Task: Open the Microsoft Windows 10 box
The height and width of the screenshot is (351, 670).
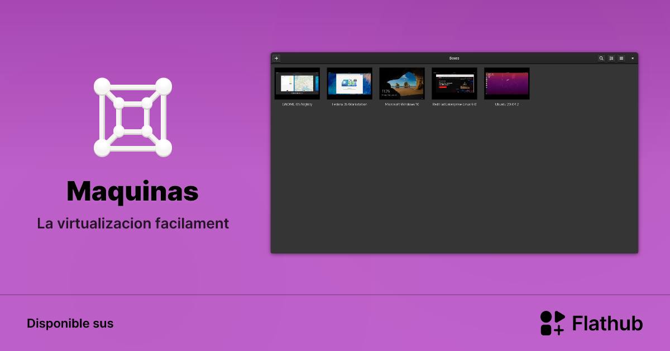Action: pyautogui.click(x=401, y=83)
